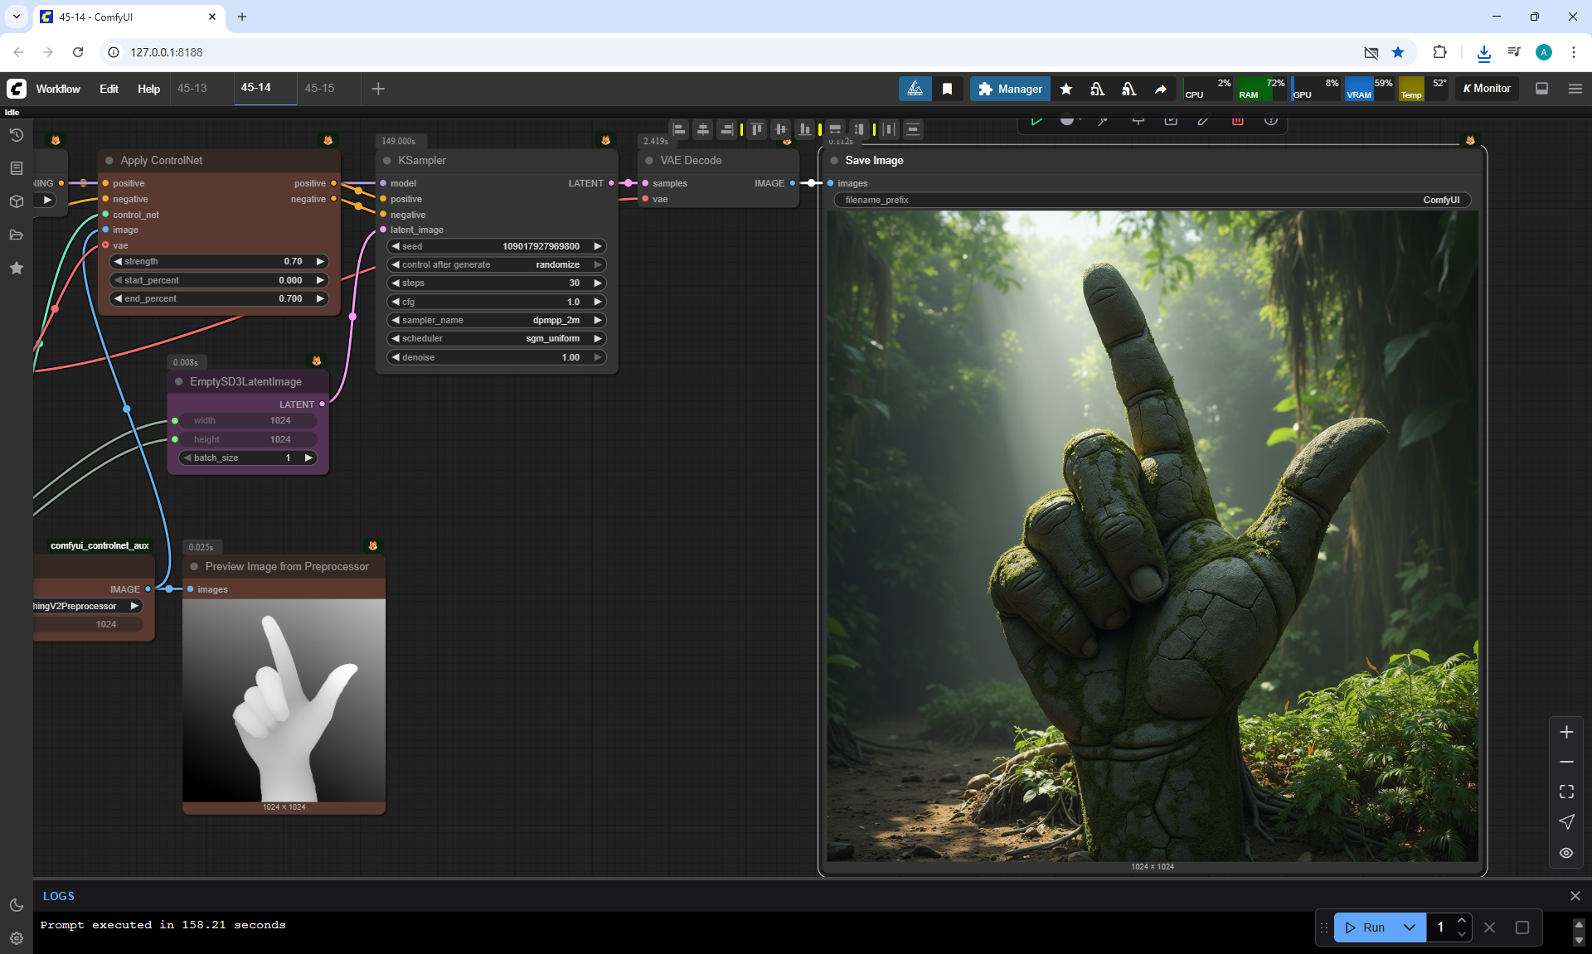Switch to the 45-15 workflow tab
This screenshot has height=954, width=1592.
coord(319,88)
